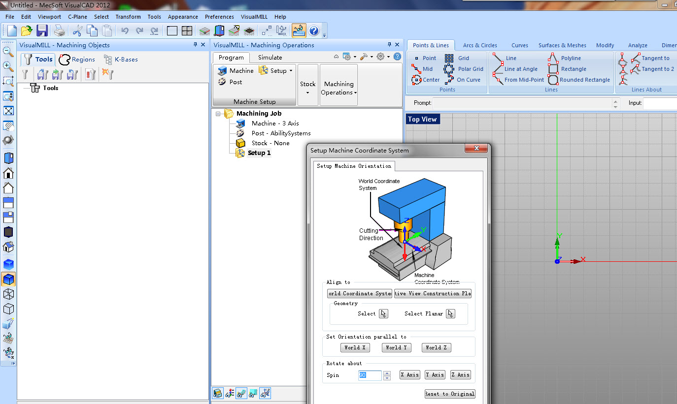677x404 pixels.
Task: Switch to isometric house view icon
Action: coord(8,247)
